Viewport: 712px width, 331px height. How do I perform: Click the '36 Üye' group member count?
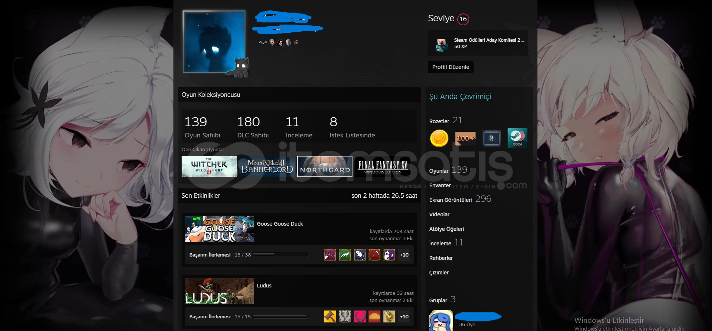(x=467, y=324)
